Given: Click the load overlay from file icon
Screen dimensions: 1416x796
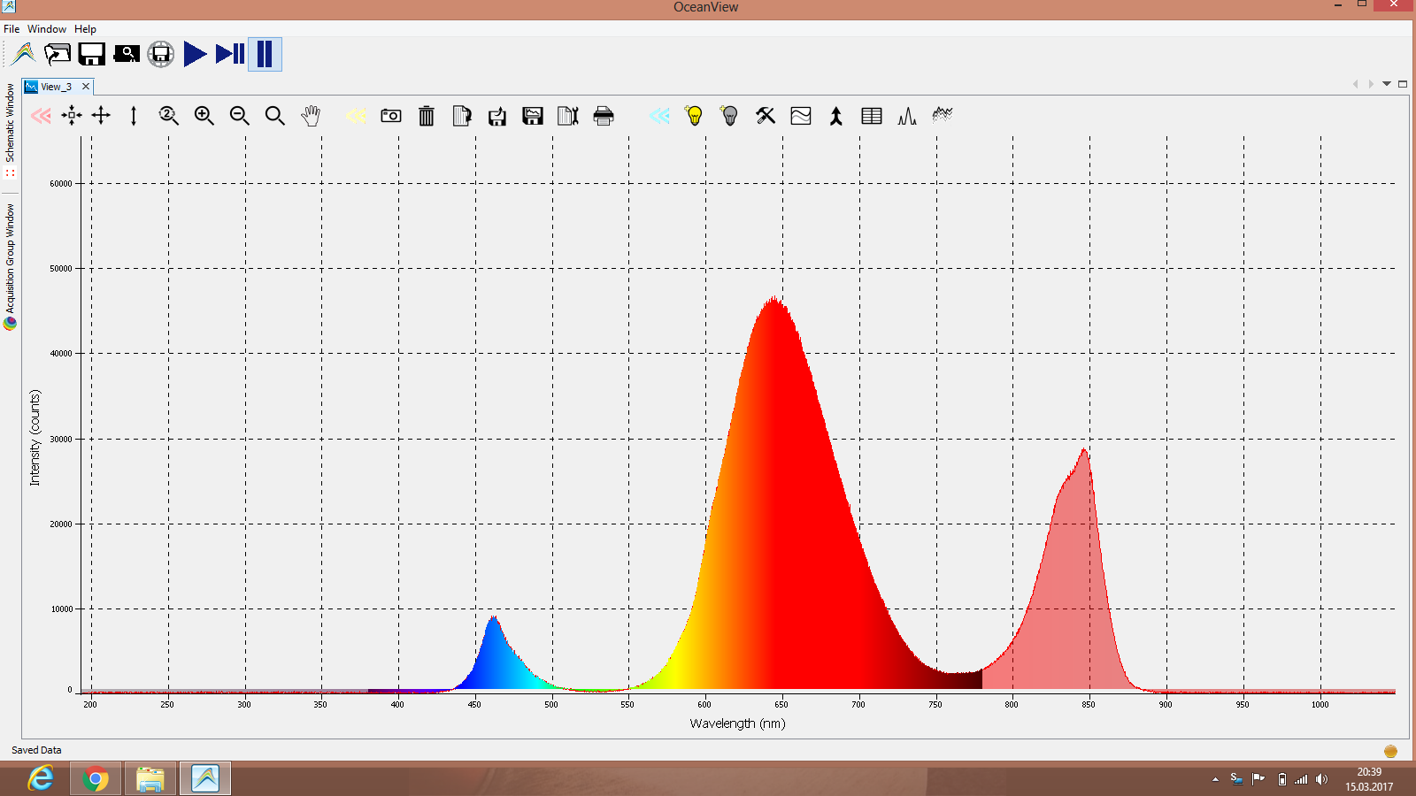Looking at the screenshot, I should tap(497, 116).
